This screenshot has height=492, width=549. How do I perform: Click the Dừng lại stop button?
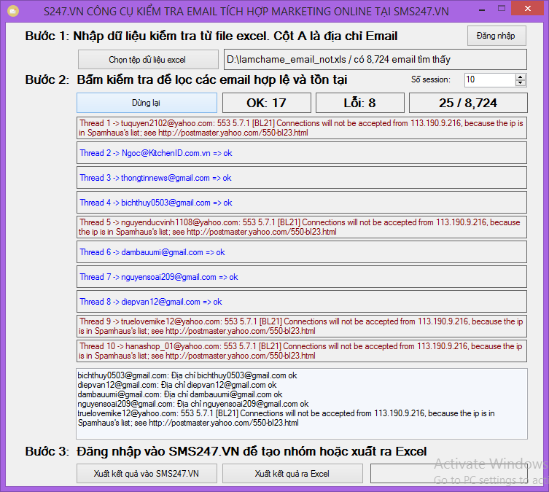tap(147, 103)
